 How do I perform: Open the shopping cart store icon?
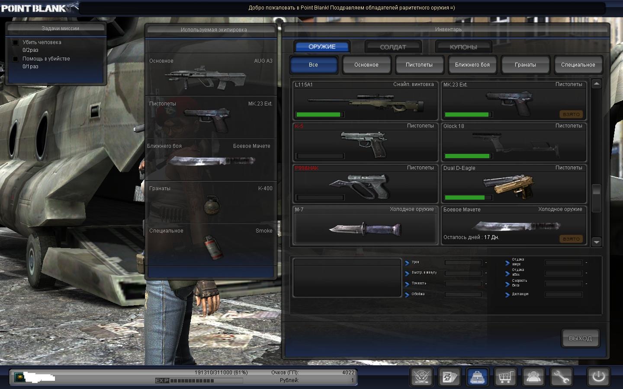coord(505,377)
